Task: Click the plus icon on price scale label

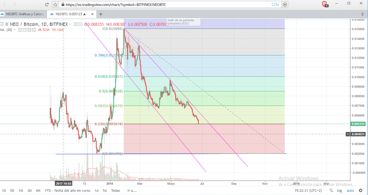Action: [348, 134]
